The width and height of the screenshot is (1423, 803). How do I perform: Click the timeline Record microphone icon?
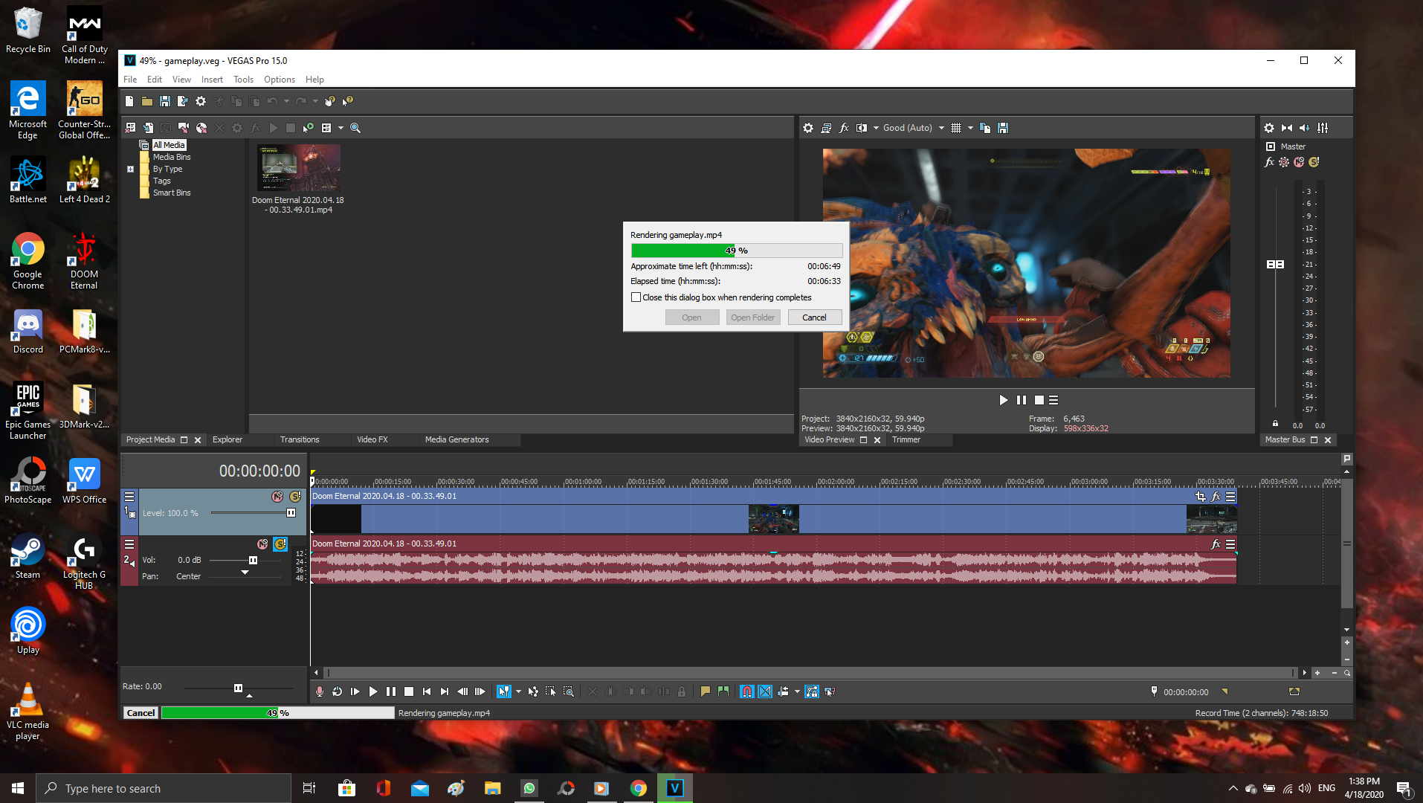[320, 692]
